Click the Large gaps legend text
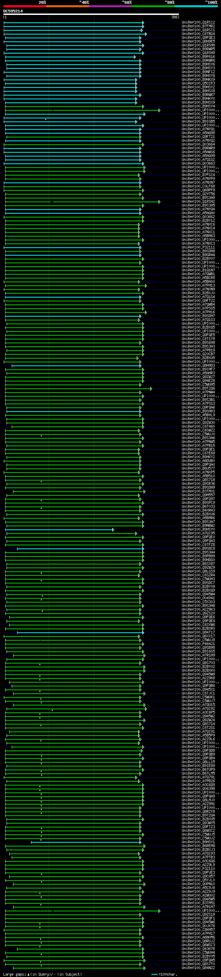The width and height of the screenshot is (221, 977). tap(42, 974)
